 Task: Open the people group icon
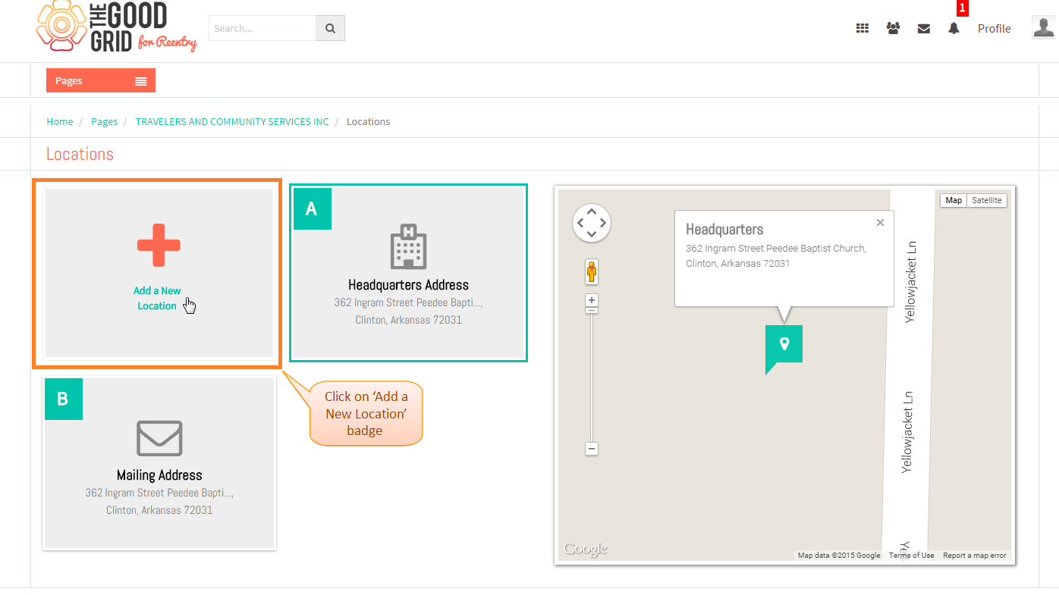[893, 28]
